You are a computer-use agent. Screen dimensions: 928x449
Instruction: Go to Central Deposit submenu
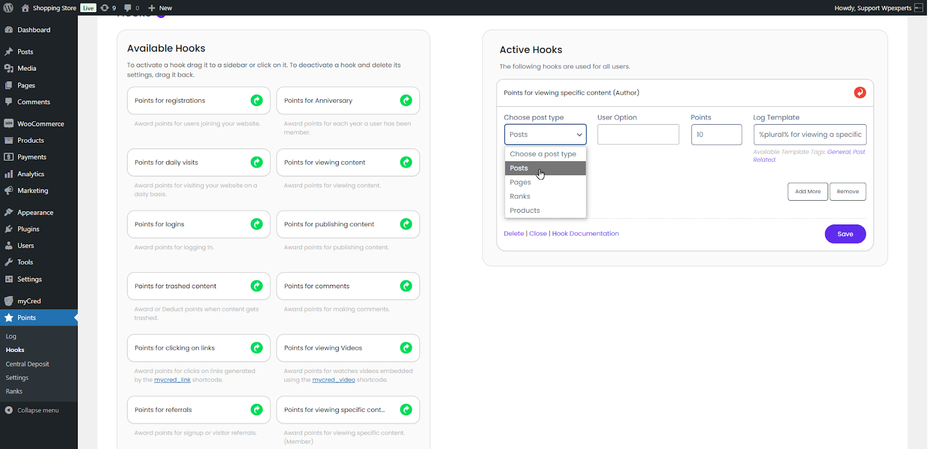pyautogui.click(x=27, y=364)
